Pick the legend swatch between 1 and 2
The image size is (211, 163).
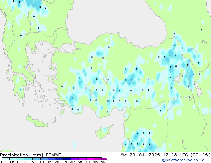(21, 159)
